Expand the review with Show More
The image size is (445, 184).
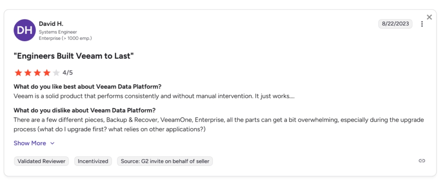(30, 143)
